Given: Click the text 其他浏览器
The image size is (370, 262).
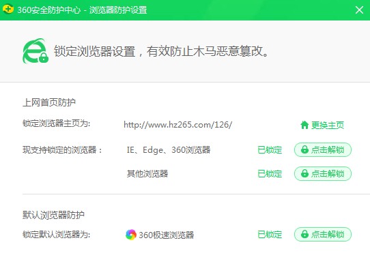Looking at the screenshot, I should pyautogui.click(x=147, y=174).
